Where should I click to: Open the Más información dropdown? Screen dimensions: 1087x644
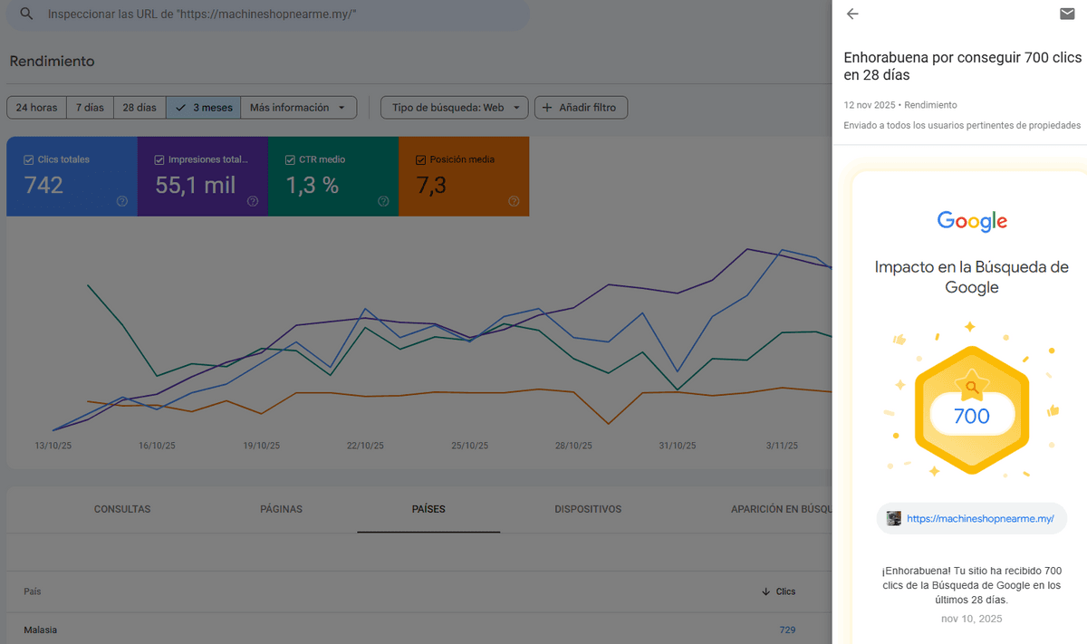point(298,108)
